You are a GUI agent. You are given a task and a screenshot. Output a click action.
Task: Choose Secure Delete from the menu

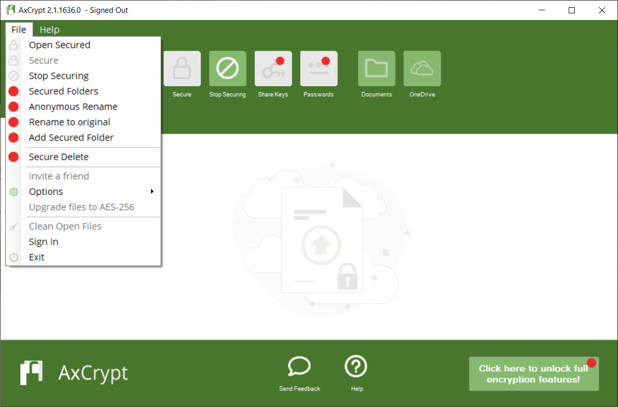[x=84, y=157]
